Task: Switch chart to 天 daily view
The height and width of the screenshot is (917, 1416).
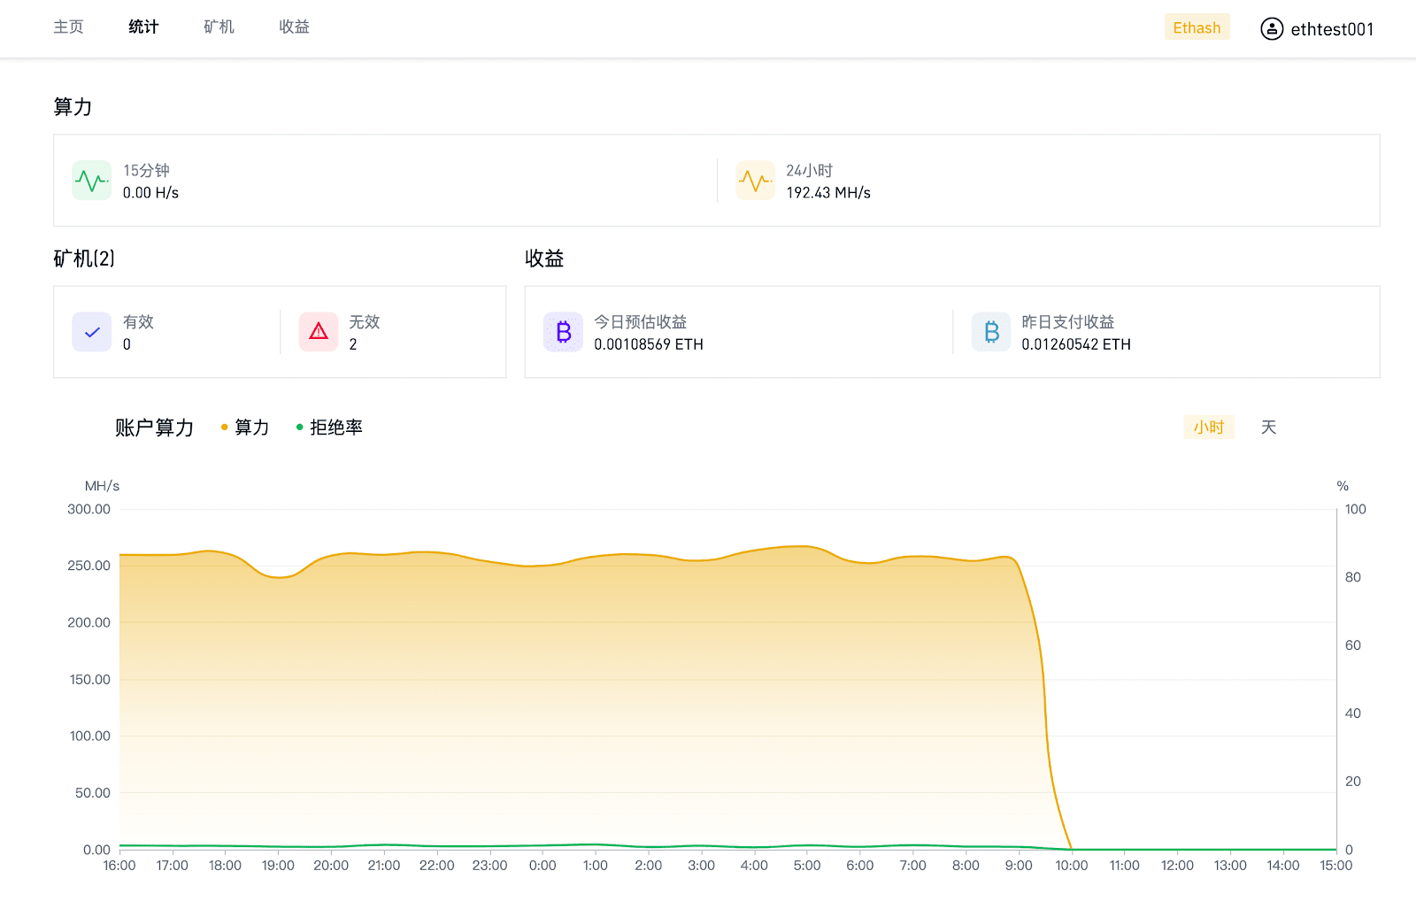Action: point(1268,428)
